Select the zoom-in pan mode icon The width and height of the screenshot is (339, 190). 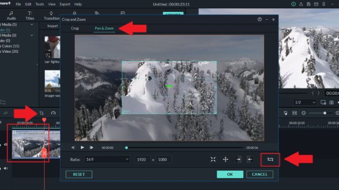[x=213, y=159]
